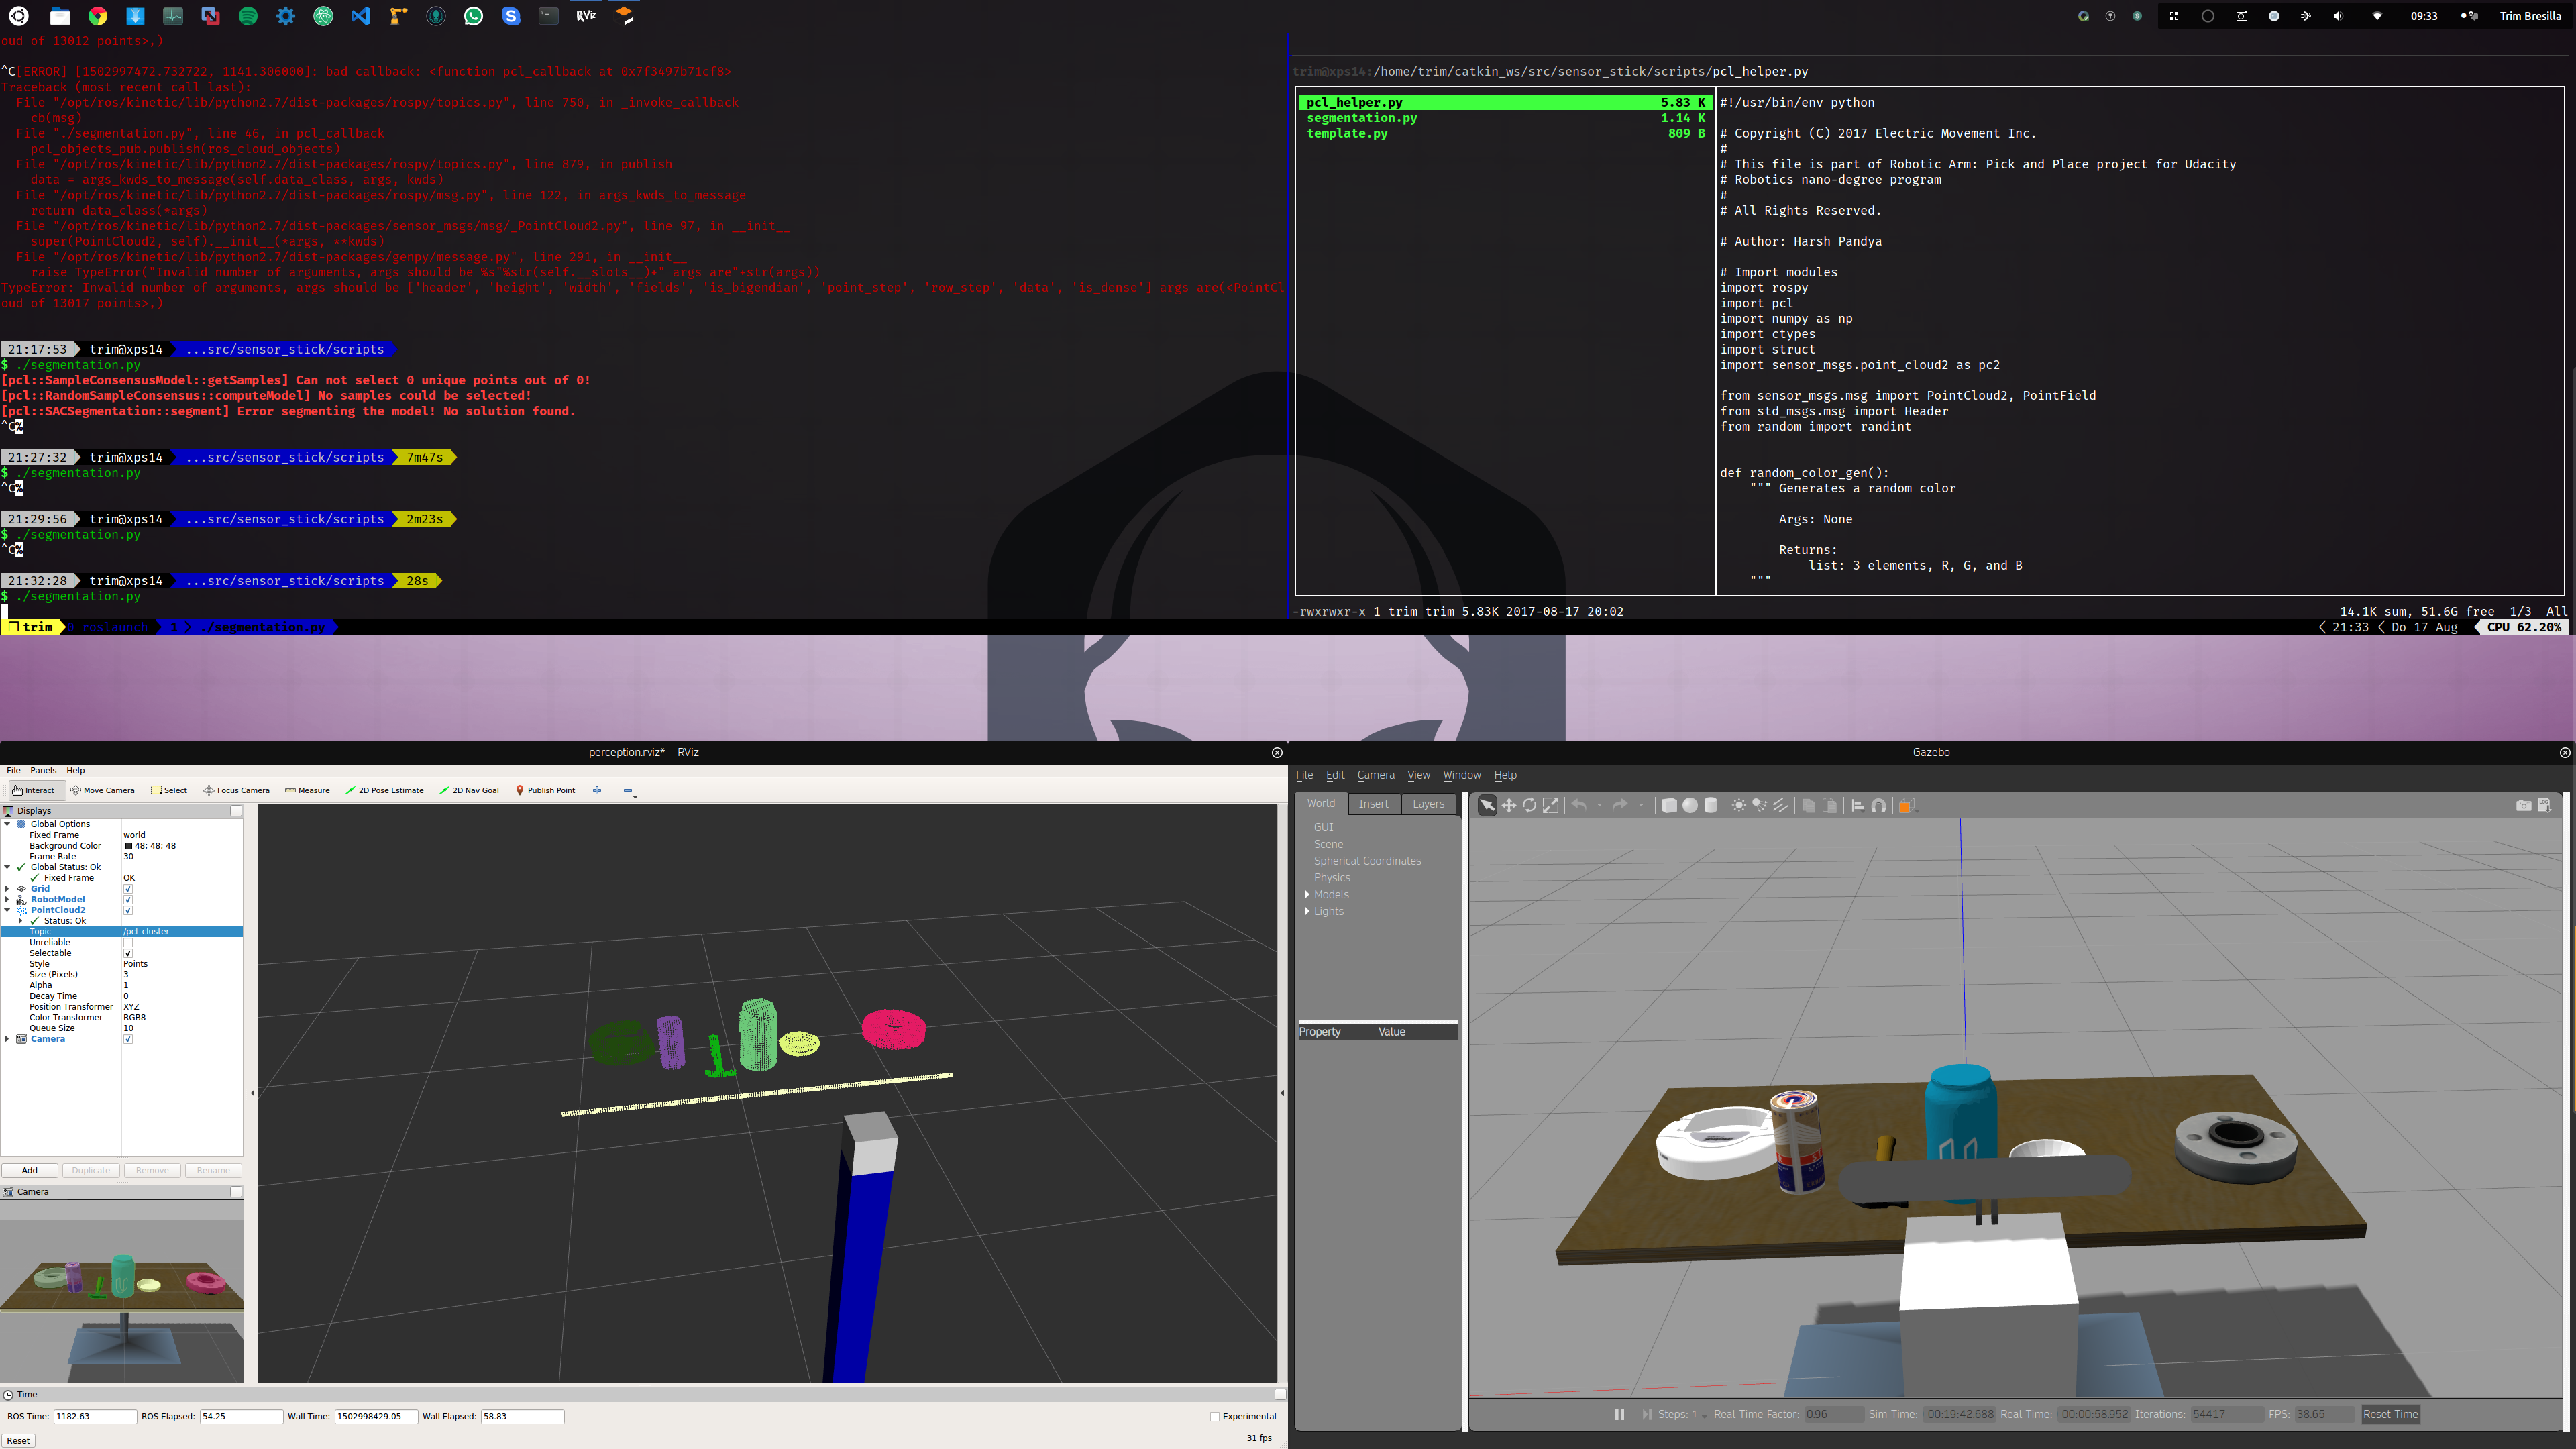Enable the Unreliable option checkbox
The width and height of the screenshot is (2576, 1449).
[x=128, y=943]
